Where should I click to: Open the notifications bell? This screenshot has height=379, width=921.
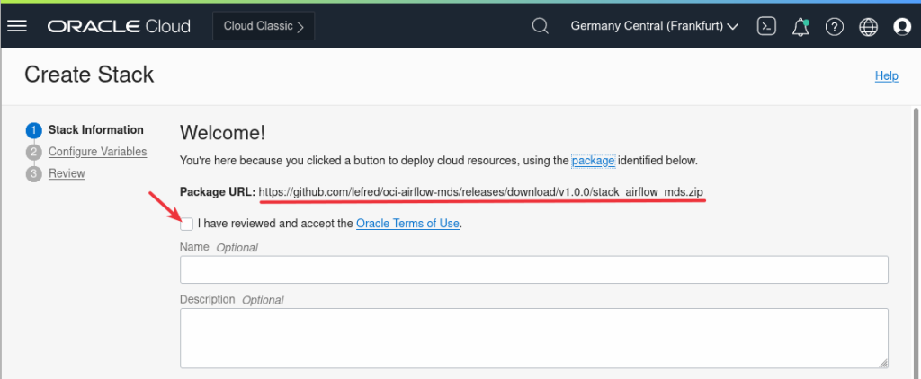tap(800, 27)
